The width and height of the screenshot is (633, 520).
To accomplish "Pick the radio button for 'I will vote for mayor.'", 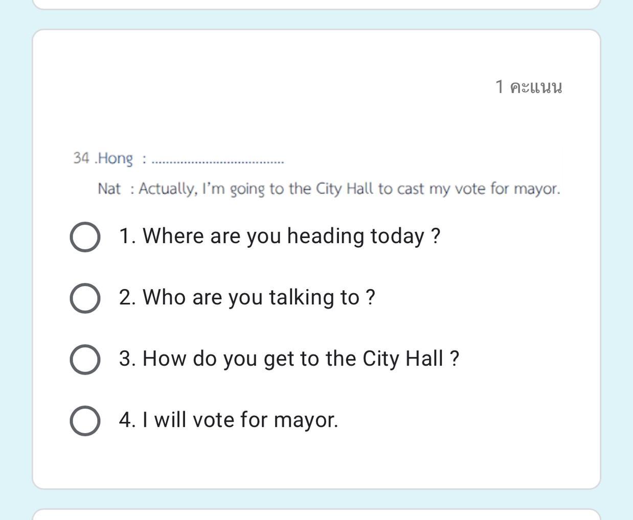I will pyautogui.click(x=85, y=421).
